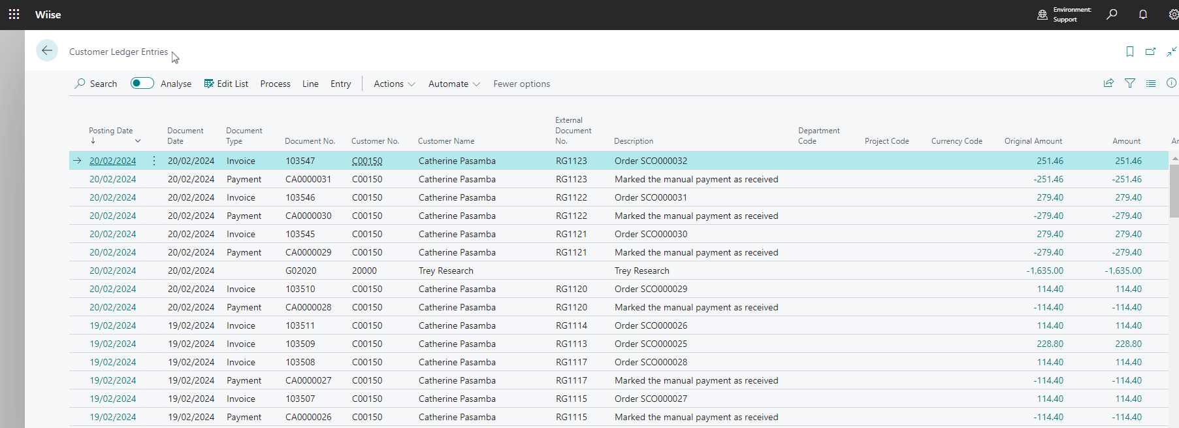Viewport: 1179px width, 428px height.
Task: Bookmark this page with the bookmark icon
Action: point(1129,52)
